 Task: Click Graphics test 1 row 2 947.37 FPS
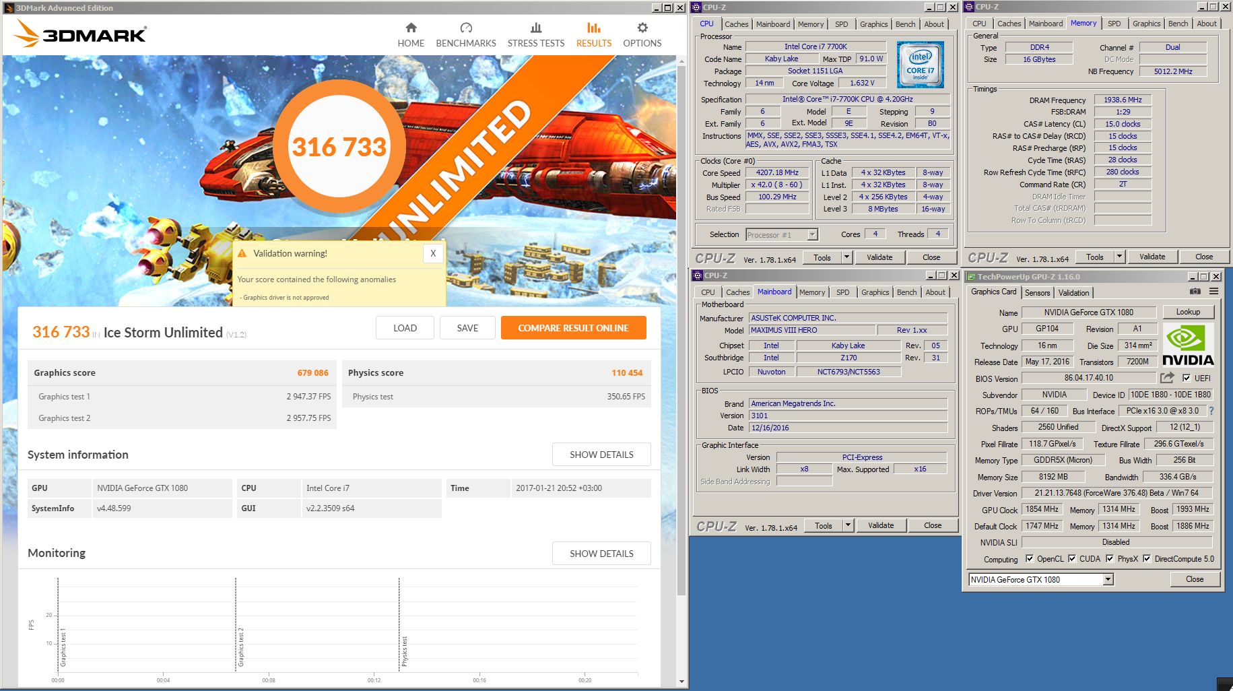(x=182, y=397)
